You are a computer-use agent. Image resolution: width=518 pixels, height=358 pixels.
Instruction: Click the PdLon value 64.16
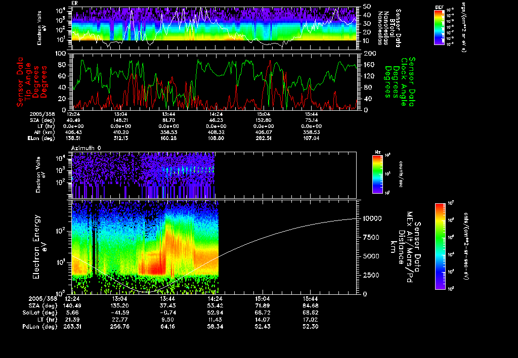pos(168,327)
